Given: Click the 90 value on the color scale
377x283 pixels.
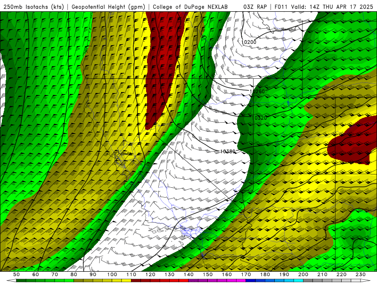Looking at the screenshot, I should pos(93,275).
